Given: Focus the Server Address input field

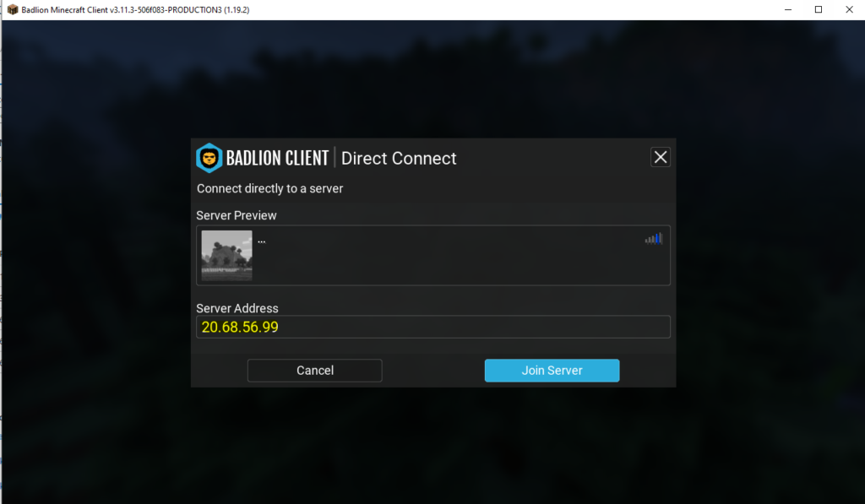Looking at the screenshot, I should point(432,327).
